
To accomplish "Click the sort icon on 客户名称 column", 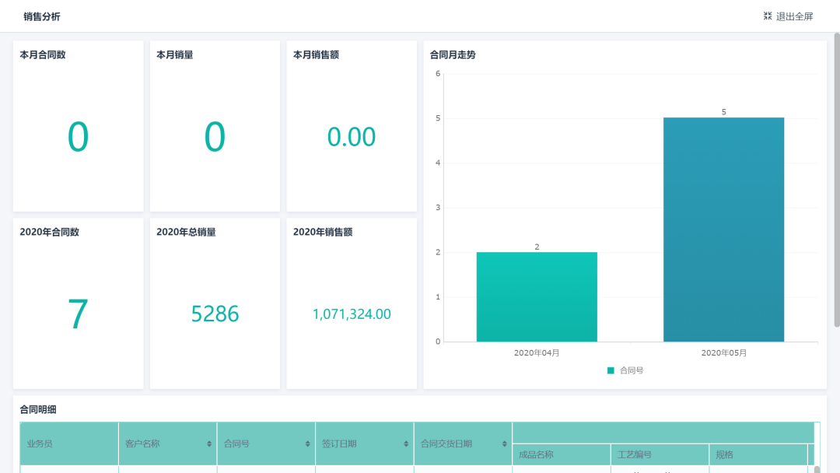I will tap(210, 443).
